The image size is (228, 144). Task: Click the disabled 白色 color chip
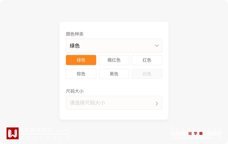click(147, 74)
